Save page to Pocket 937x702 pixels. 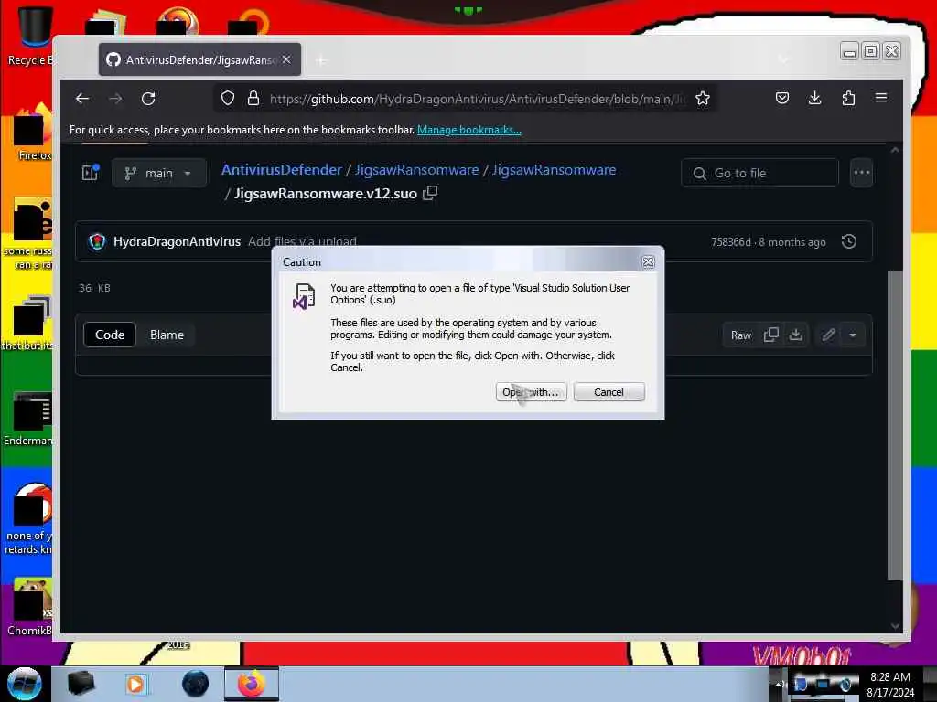coord(782,99)
